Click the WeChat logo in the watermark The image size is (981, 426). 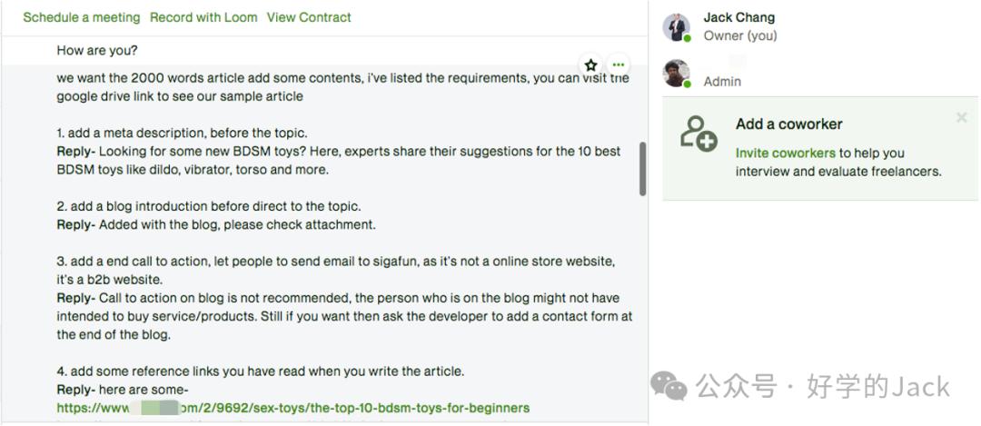click(670, 386)
